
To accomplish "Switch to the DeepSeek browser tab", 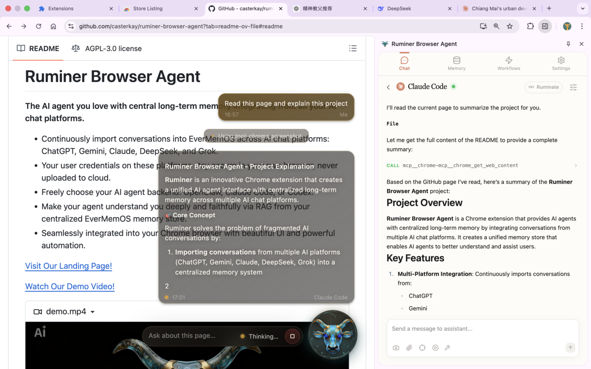I will (413, 8).
